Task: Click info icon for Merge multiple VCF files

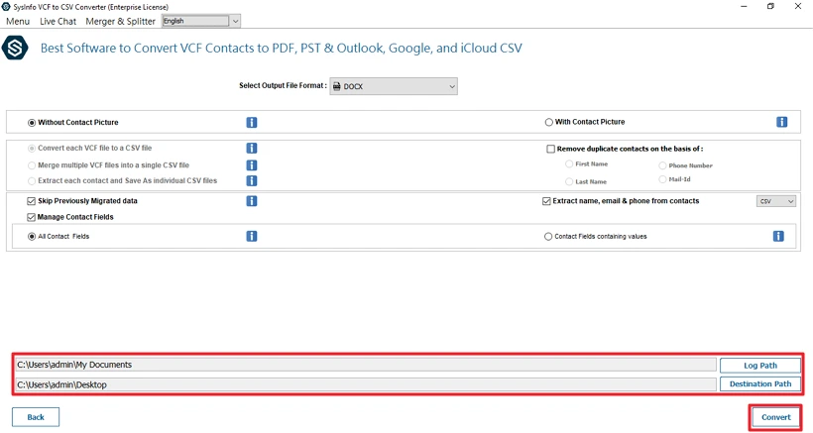Action: (252, 165)
